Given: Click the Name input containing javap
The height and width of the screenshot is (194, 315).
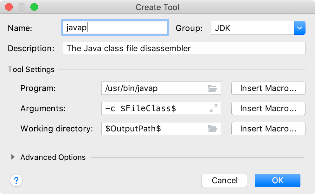Looking at the screenshot, I should point(114,27).
